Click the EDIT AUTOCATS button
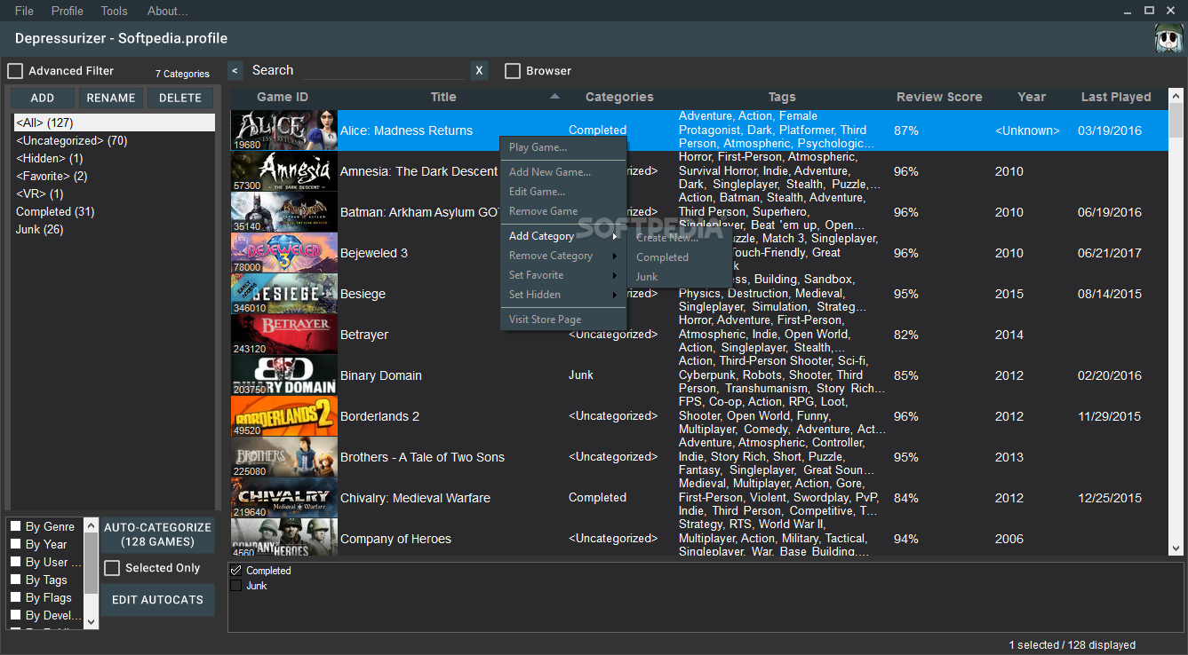 point(158,600)
